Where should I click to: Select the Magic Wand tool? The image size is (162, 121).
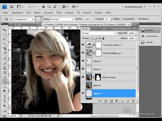[5, 44]
